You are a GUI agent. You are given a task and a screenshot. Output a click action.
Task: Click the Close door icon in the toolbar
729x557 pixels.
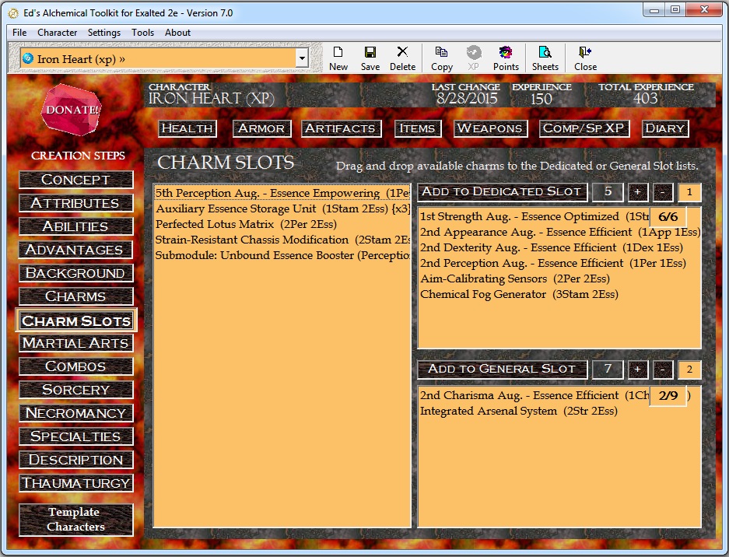click(585, 58)
